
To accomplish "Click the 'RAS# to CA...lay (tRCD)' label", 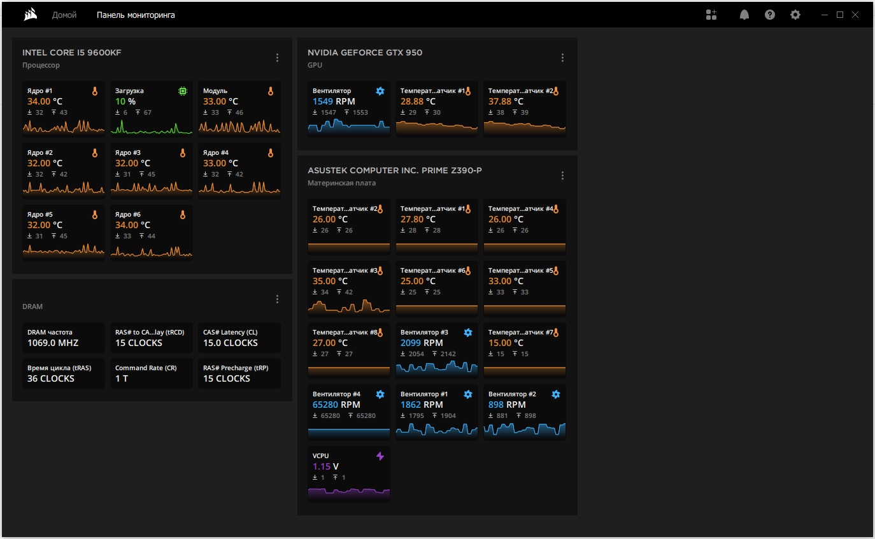I will (x=150, y=332).
